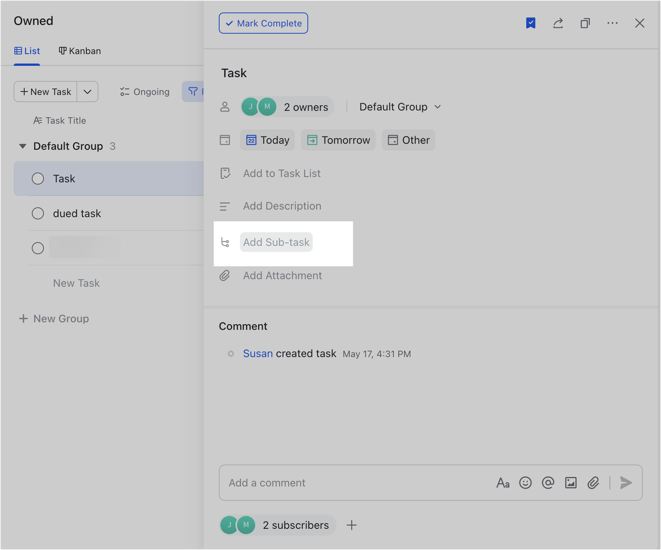This screenshot has height=550, width=661.
Task: Expand the New Task dropdown arrow
Action: pos(87,91)
